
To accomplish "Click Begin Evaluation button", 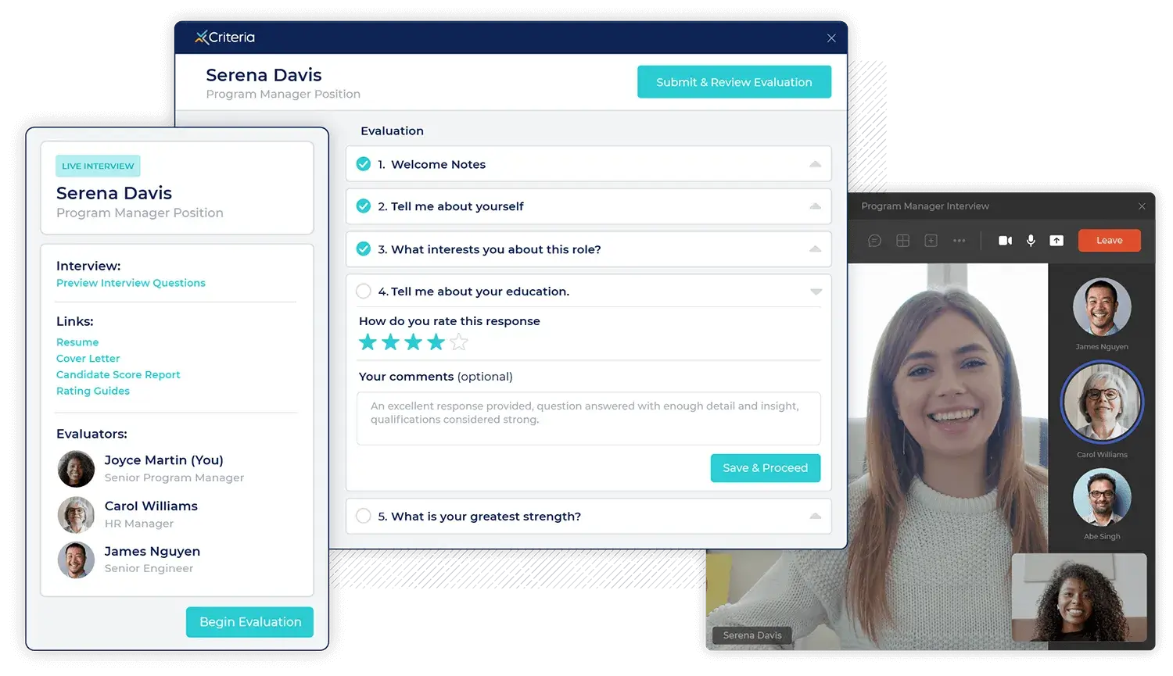I will [250, 622].
